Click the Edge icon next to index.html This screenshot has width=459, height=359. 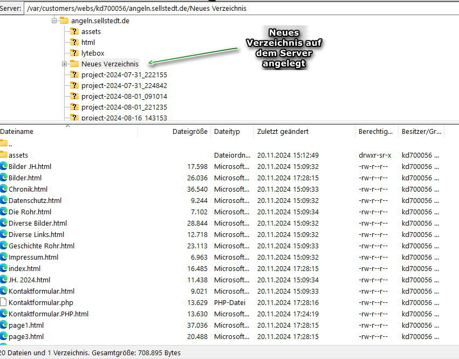pyautogui.click(x=4, y=268)
